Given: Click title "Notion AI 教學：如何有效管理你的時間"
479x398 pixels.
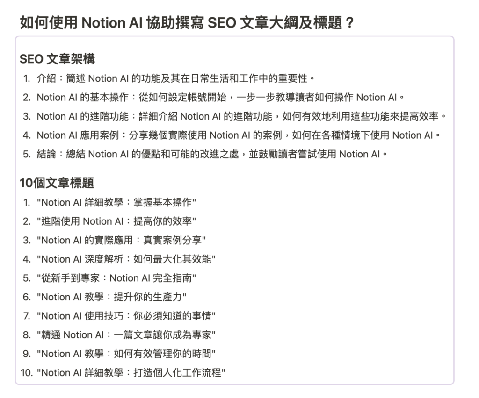Looking at the screenshot, I should tap(126, 354).
